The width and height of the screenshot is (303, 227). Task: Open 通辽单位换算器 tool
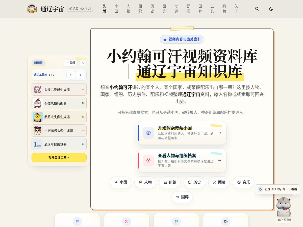click(x=59, y=144)
